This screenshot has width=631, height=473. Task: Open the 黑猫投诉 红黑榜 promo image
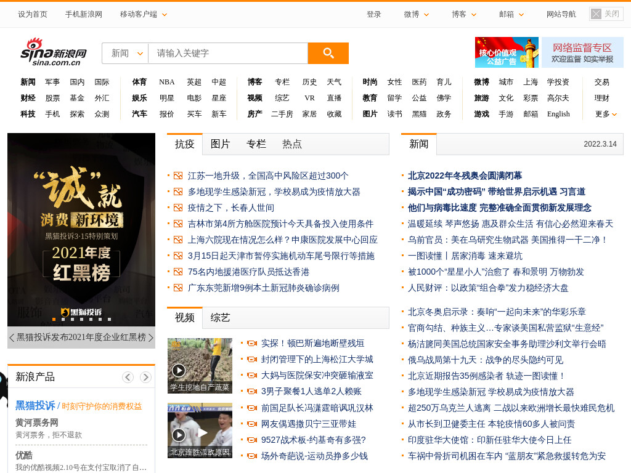pos(81,229)
